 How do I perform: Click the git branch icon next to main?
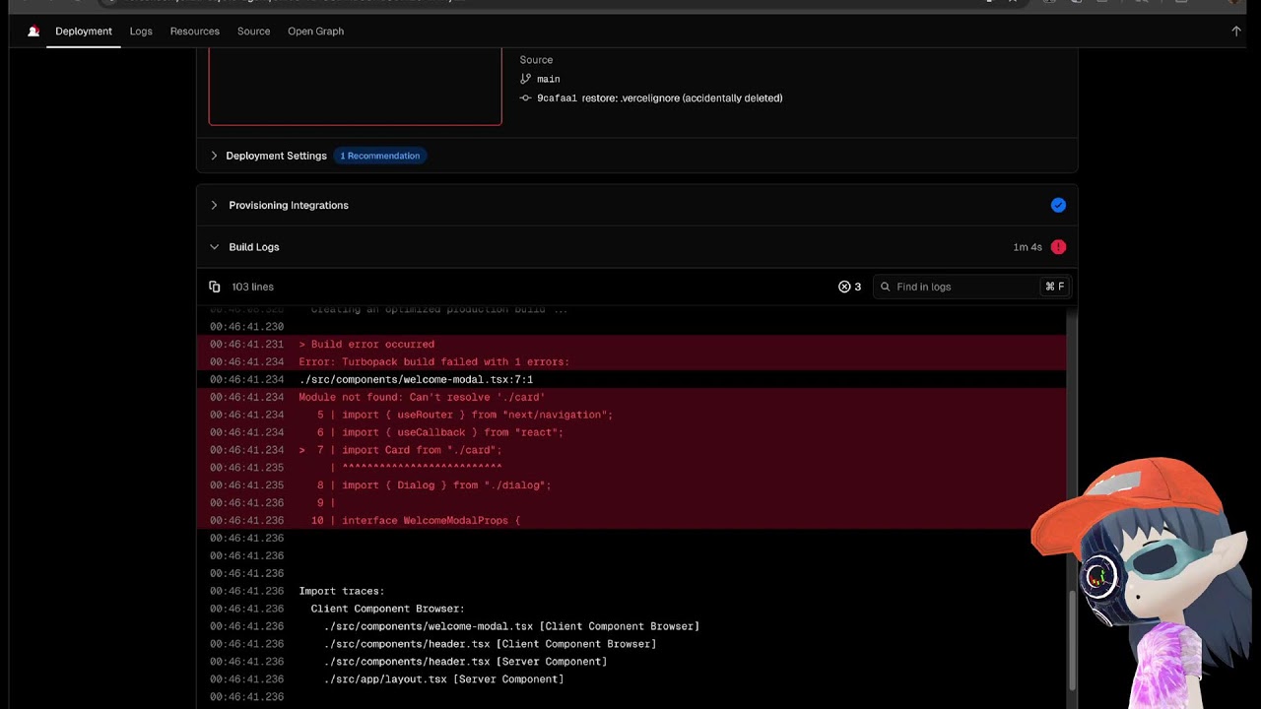coord(525,79)
